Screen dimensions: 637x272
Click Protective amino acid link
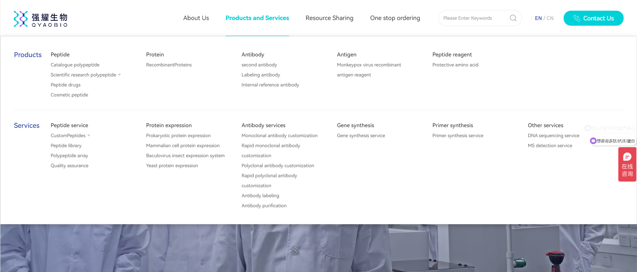455,65
